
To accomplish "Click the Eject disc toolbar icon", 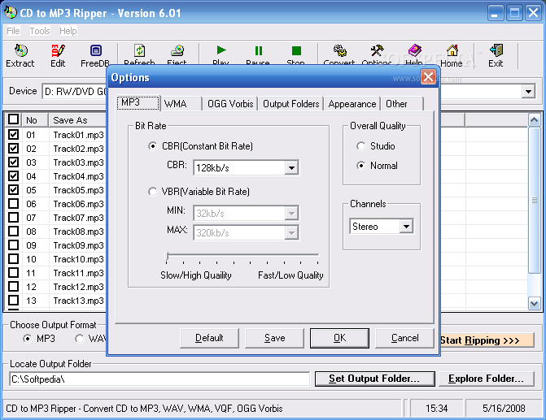I will 177,50.
